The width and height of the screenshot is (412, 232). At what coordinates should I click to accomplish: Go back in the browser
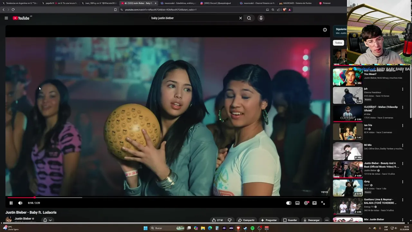click(x=4, y=10)
